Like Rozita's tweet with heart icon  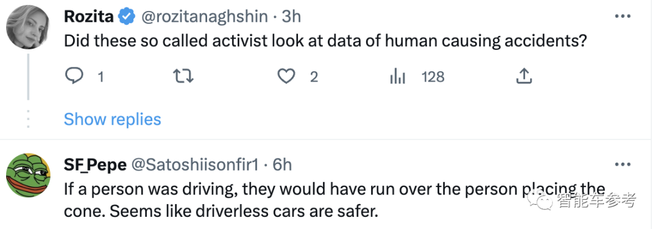click(x=286, y=76)
